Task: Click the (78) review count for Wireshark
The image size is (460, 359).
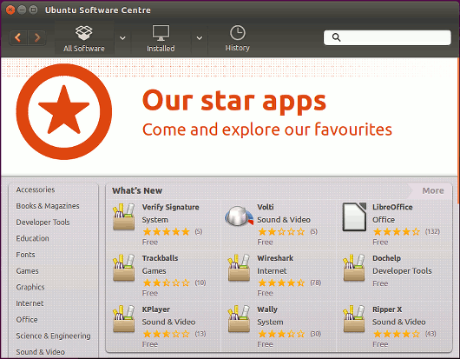Action: pos(316,283)
